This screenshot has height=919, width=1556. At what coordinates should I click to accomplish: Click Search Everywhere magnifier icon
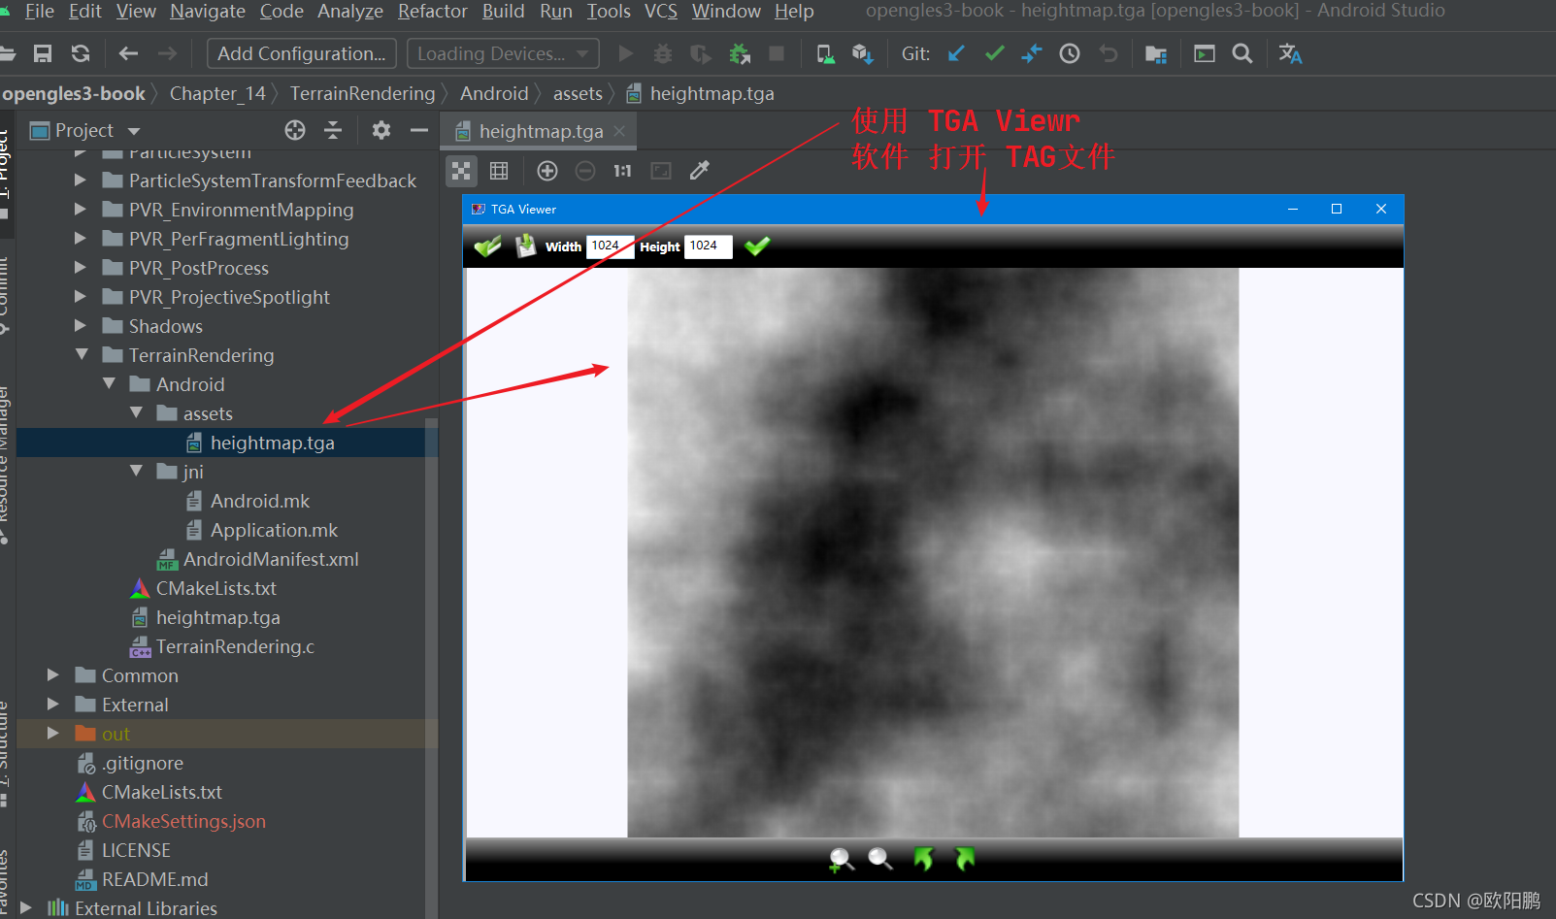click(1242, 54)
